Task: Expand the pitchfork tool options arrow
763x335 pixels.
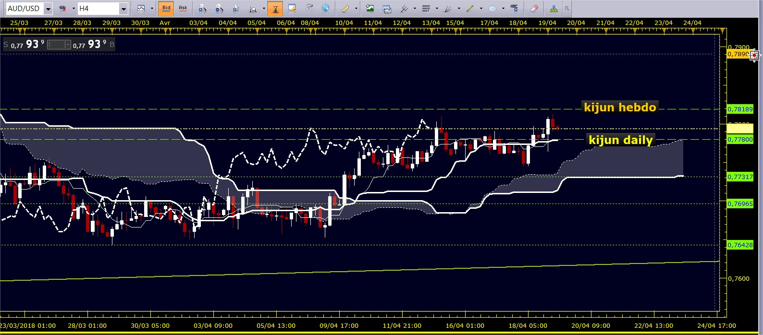Action: pyautogui.click(x=415, y=9)
